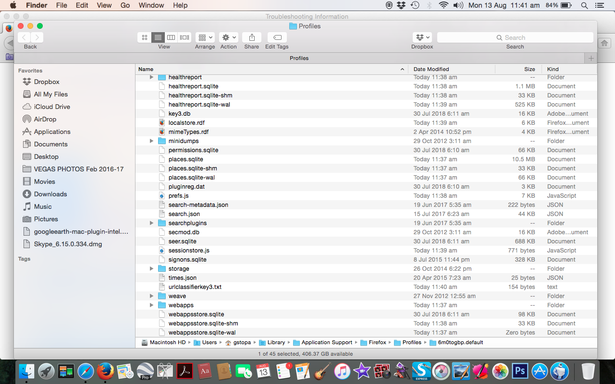615x384 pixels.
Task: Sort by the Size column header
Action: tap(518, 69)
